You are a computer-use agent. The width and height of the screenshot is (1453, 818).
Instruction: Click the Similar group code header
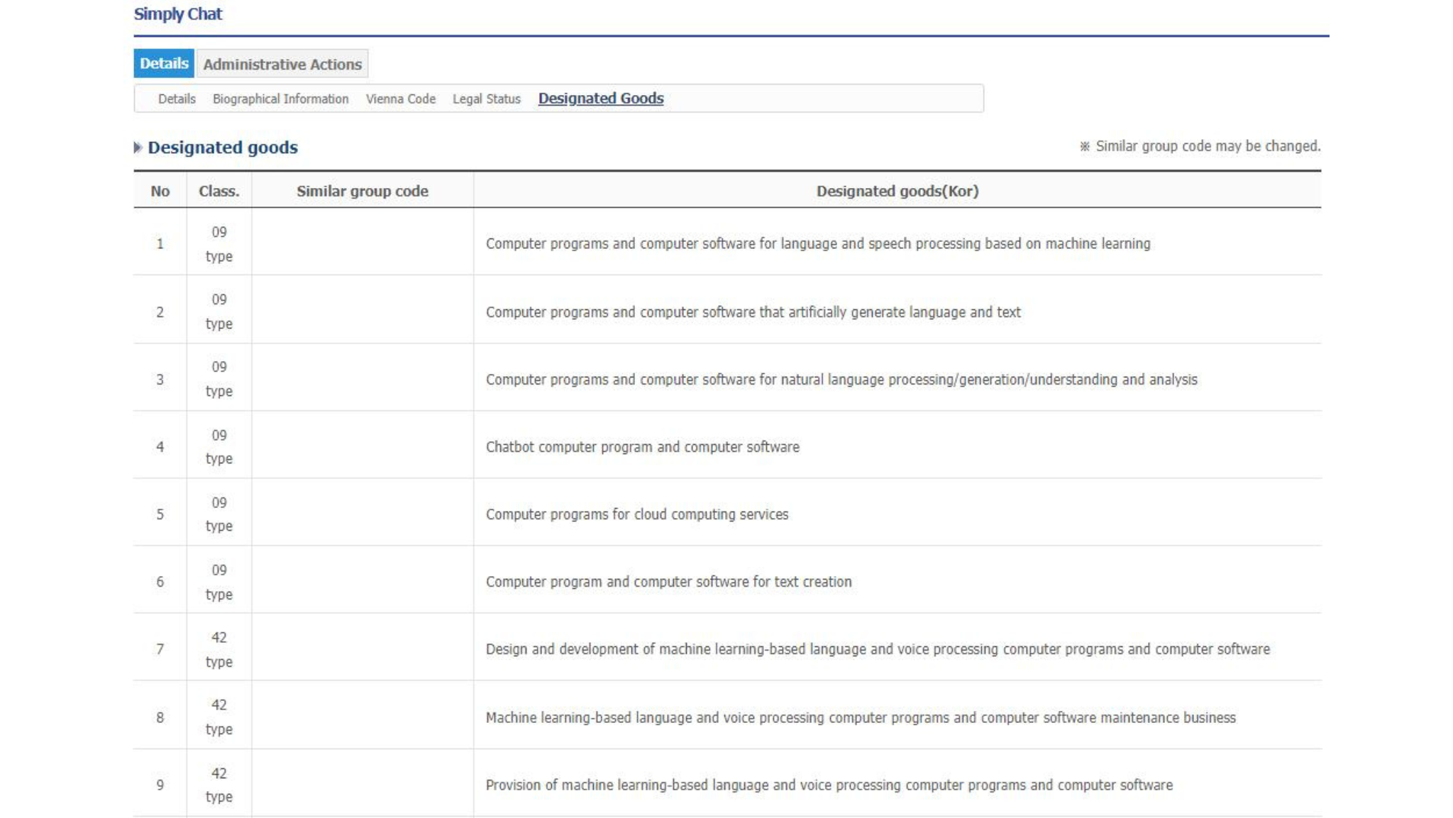click(x=363, y=191)
